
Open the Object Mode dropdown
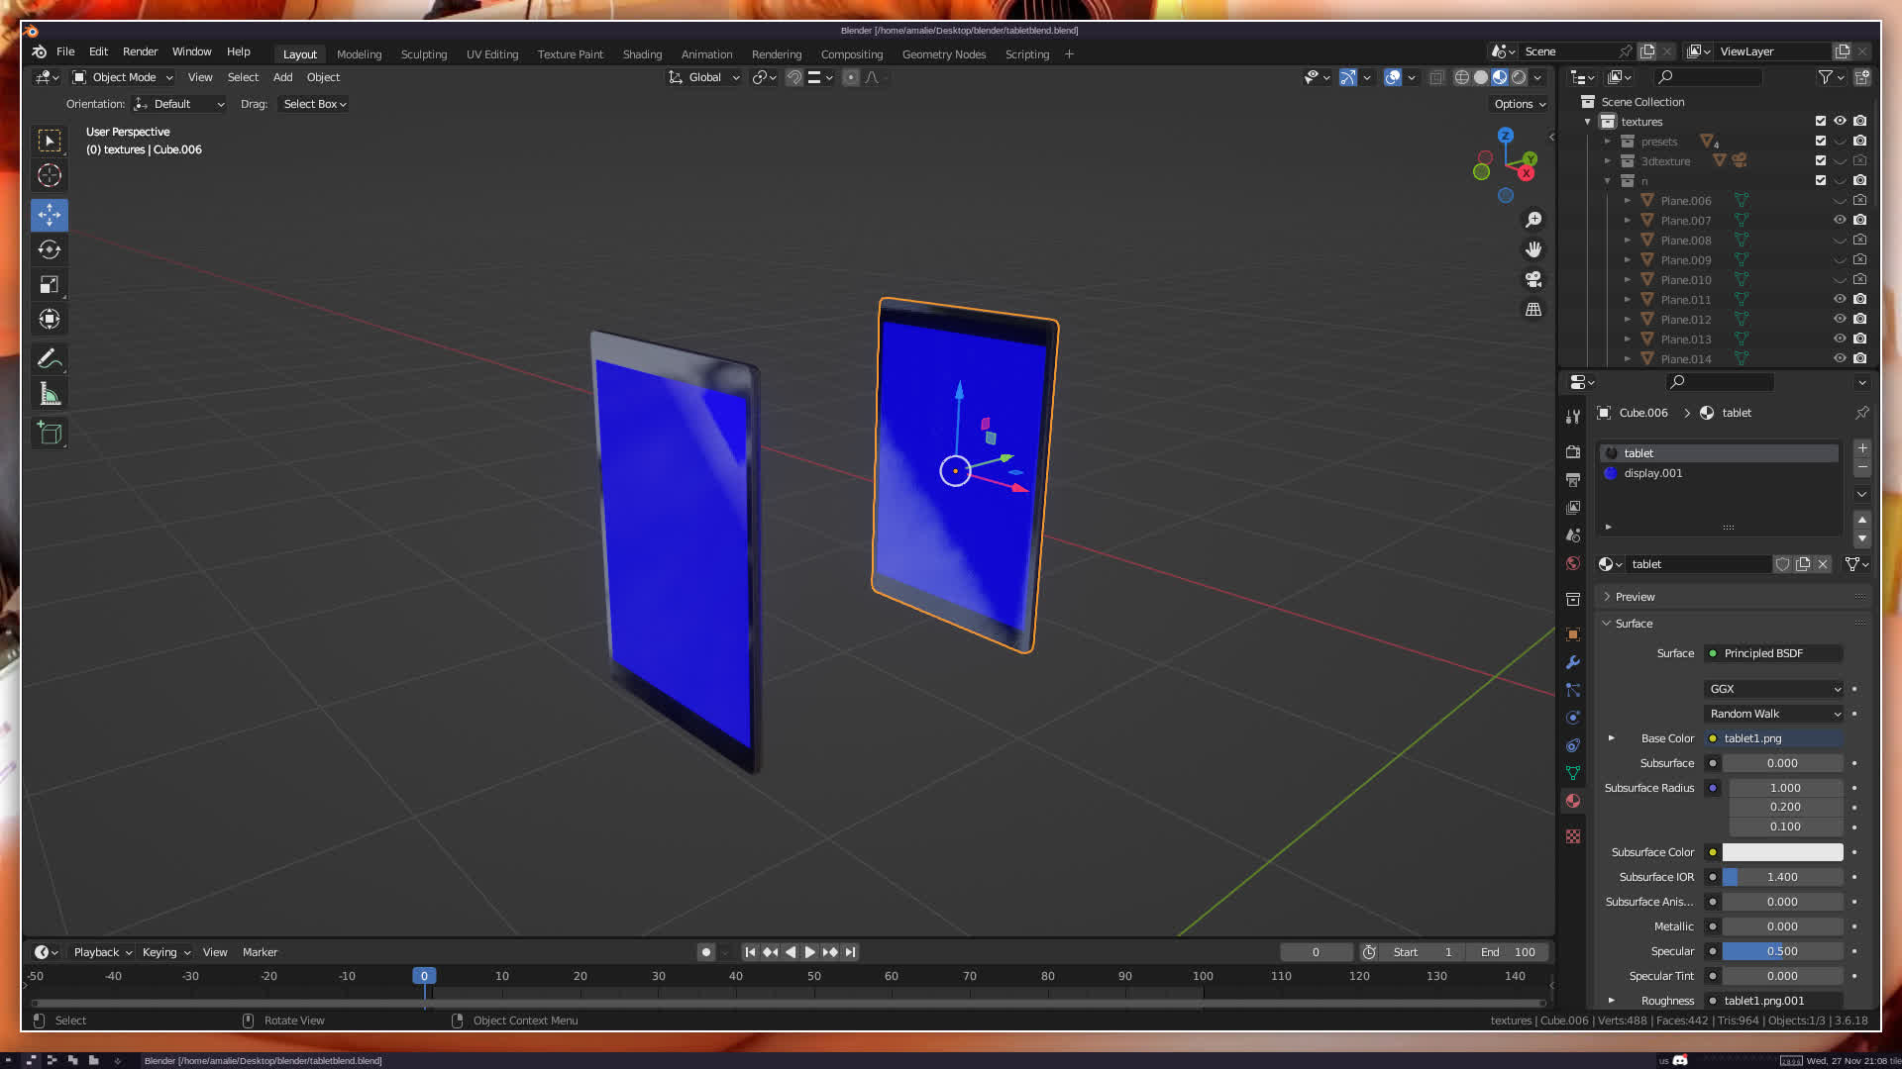pyautogui.click(x=123, y=77)
